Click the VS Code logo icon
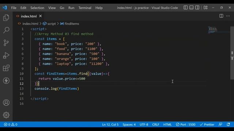234x131 pixels. [x=5, y=8]
